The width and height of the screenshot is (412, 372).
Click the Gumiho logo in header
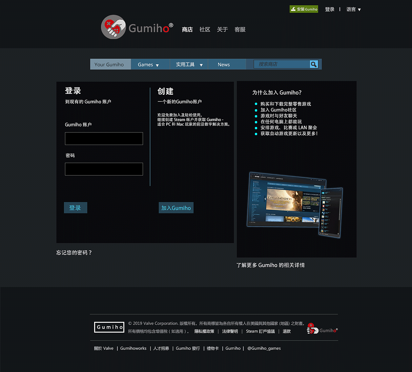tap(137, 27)
